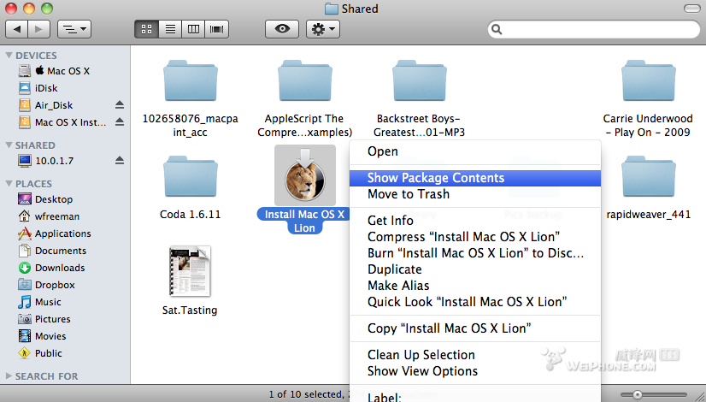Eject the Mac OS X Inst... volume
Viewport: 706px width, 402px height.
(120, 122)
